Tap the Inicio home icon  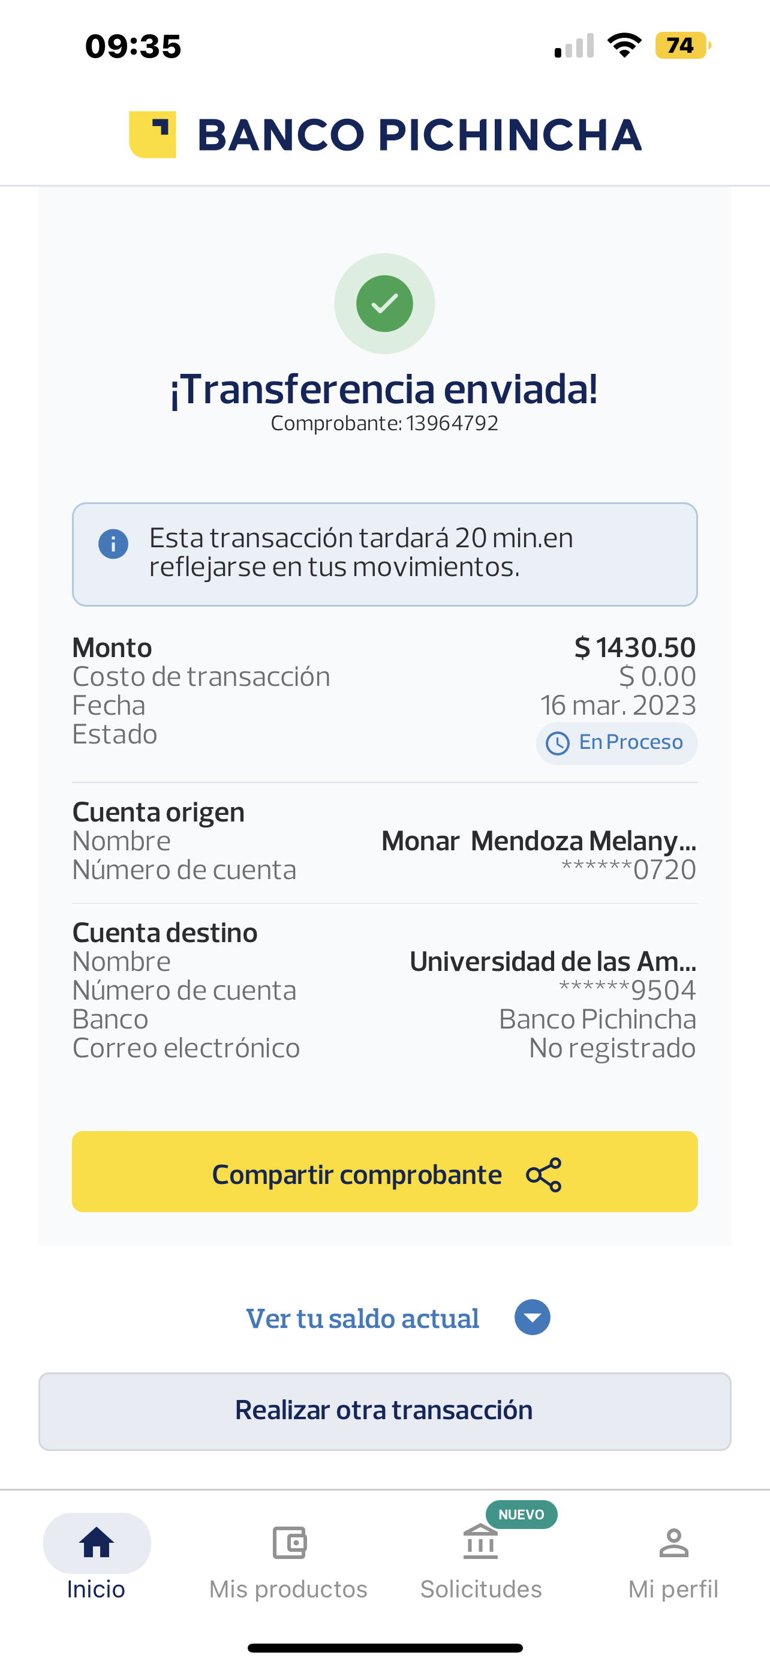point(97,1543)
